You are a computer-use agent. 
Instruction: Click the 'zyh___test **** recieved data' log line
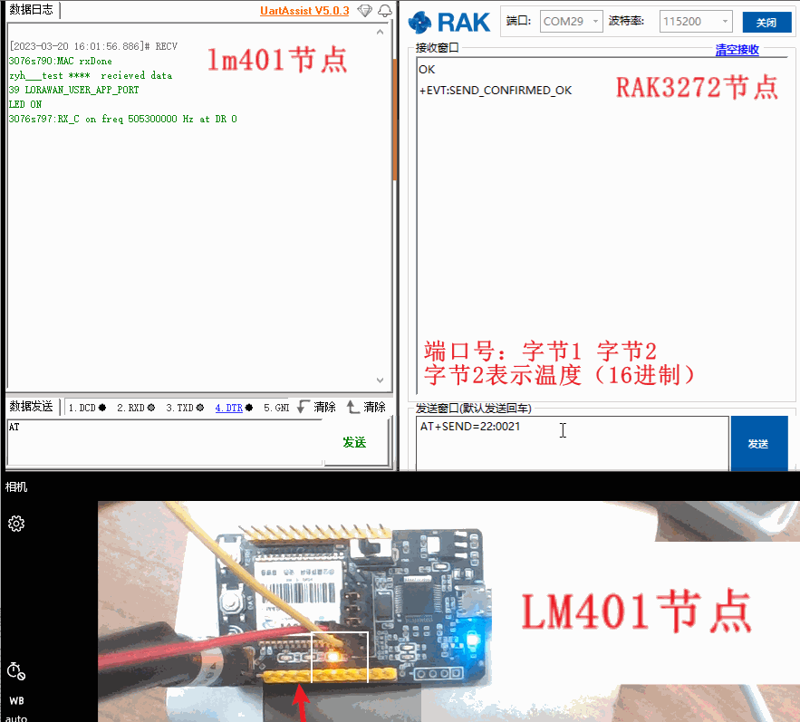pos(91,75)
